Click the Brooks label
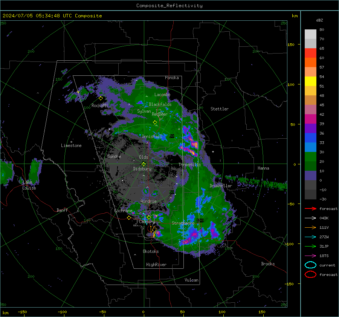Viewport: 339px width, 317px height. tap(268, 264)
